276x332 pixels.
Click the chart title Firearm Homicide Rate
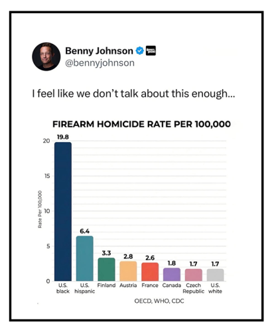click(141, 124)
